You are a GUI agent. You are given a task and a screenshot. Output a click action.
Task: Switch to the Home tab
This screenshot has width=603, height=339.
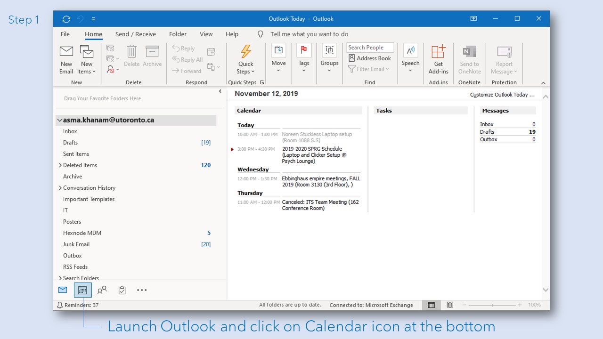pos(93,34)
